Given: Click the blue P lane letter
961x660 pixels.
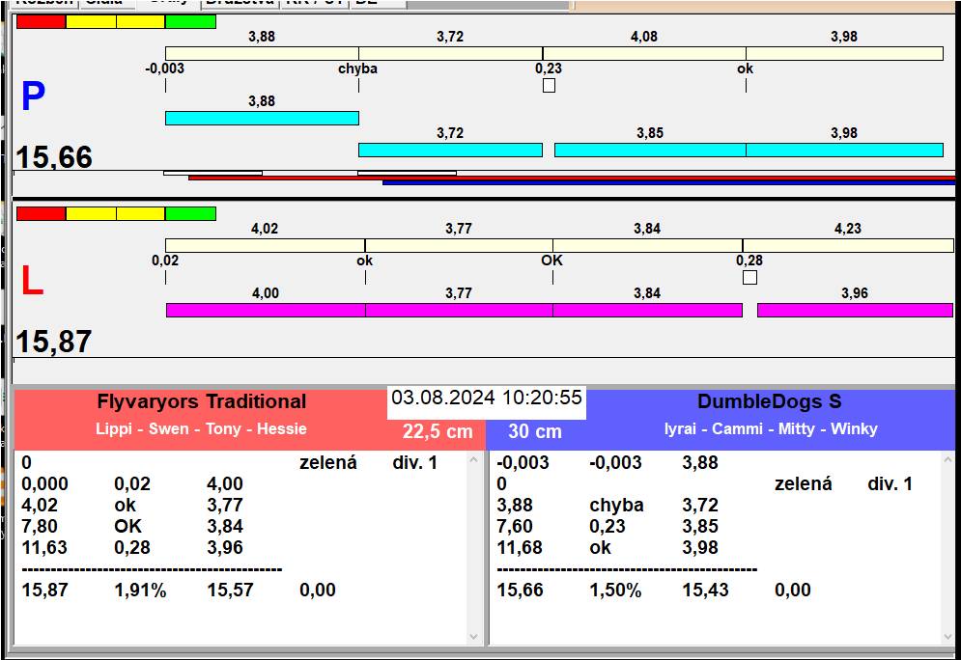Looking at the screenshot, I should (33, 96).
